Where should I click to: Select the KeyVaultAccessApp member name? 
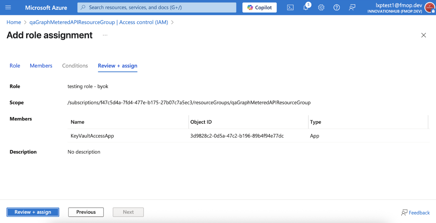92,136
